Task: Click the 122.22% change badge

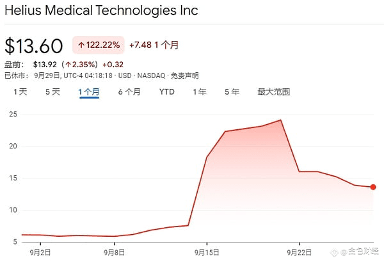Action: tap(99, 45)
